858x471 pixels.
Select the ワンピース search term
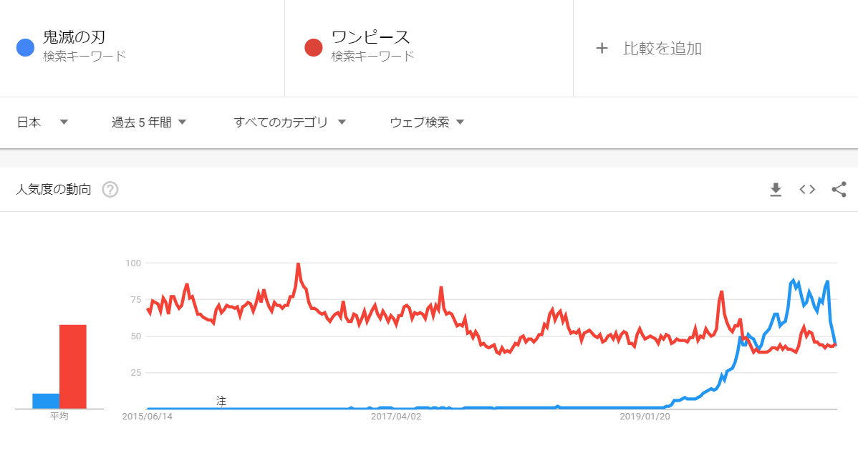[x=370, y=37]
